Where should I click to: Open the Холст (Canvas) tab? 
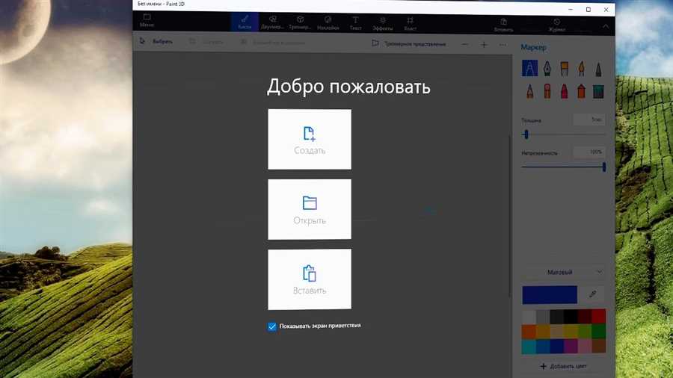(x=410, y=23)
